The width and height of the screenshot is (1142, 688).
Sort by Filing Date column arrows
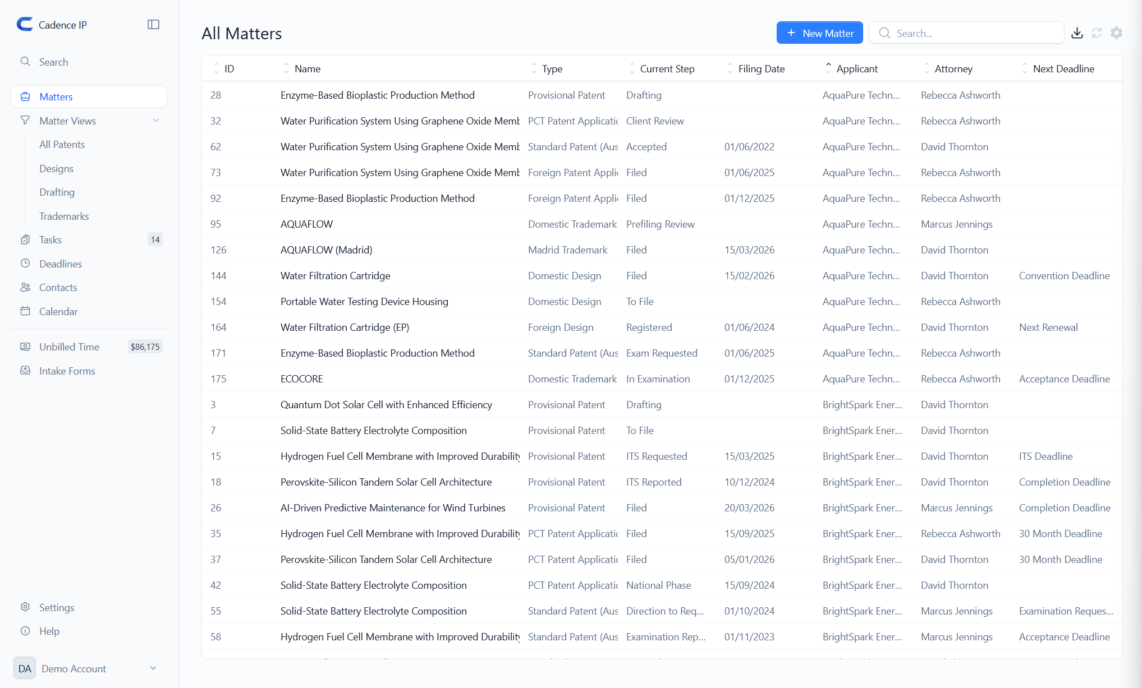pos(730,68)
